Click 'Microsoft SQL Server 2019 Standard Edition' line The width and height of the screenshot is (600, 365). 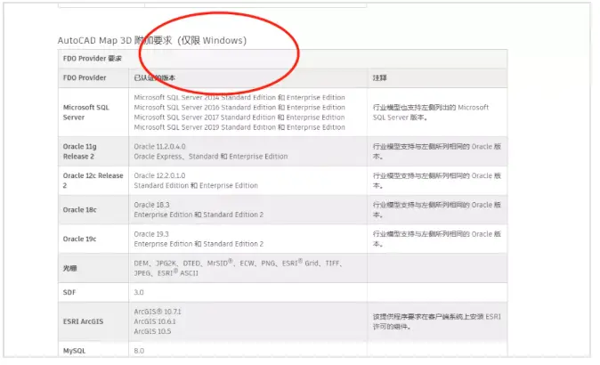239,127
